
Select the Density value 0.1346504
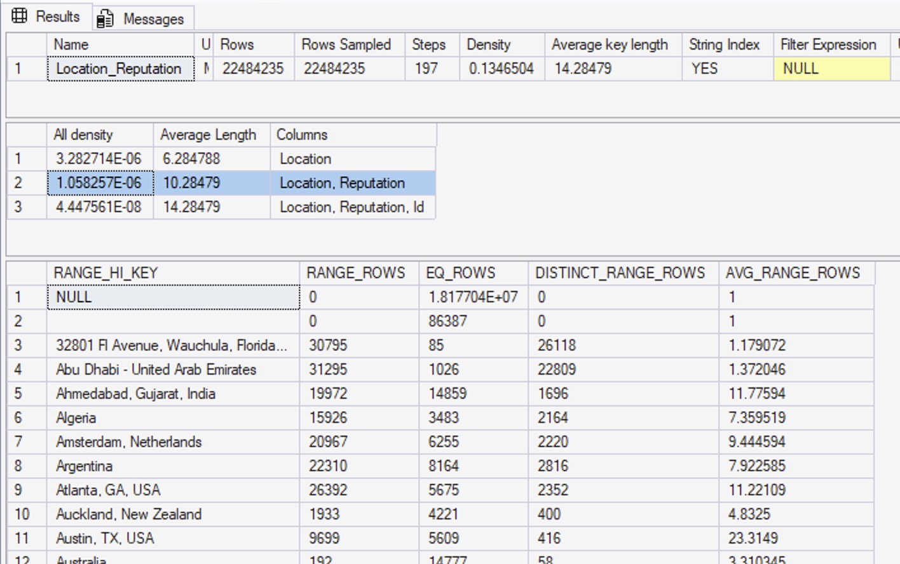tap(501, 69)
